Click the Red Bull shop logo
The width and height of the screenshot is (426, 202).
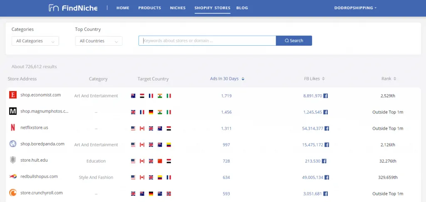click(x=13, y=177)
